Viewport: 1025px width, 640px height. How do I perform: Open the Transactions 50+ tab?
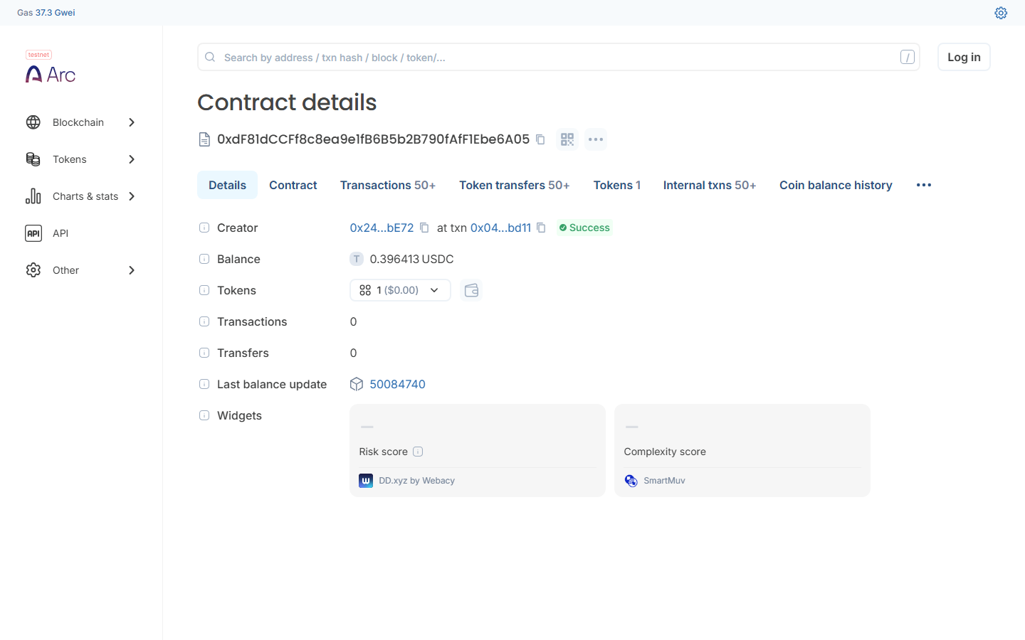tap(388, 185)
